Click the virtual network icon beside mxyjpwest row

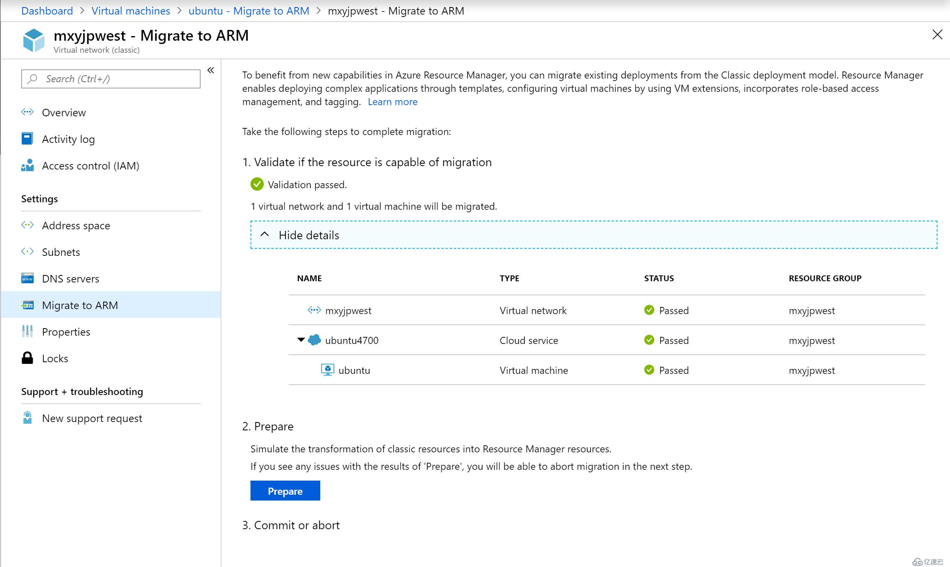pyautogui.click(x=314, y=310)
